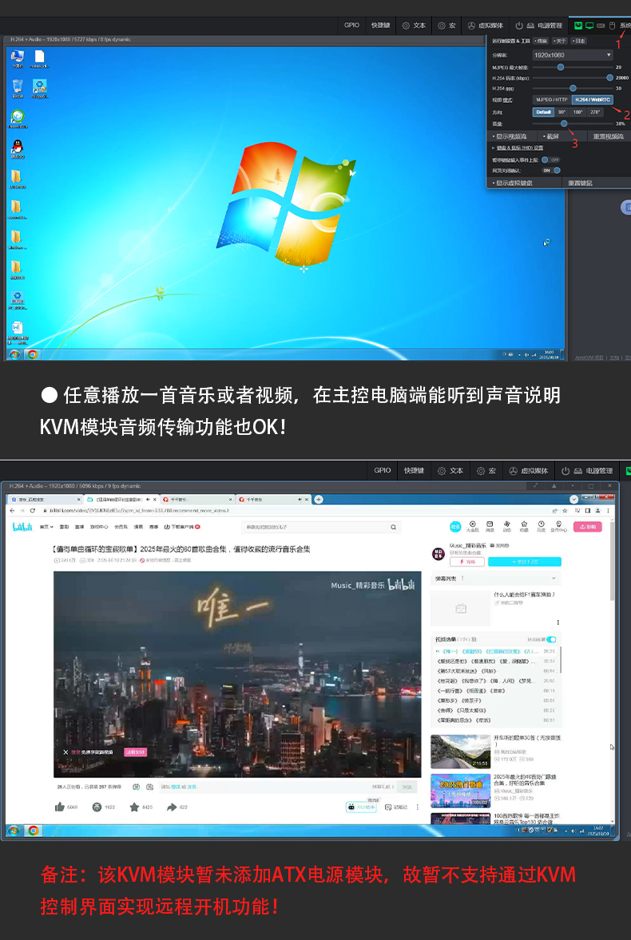This screenshot has height=940, width=631.
Task: Click the coin icon below the video
Action: pos(97,807)
